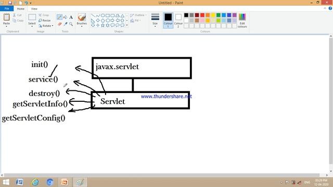The height and width of the screenshot is (187, 333).
Task: Click the horizontal scrollbar right arrow
Action: pyautogui.click(x=327, y=175)
